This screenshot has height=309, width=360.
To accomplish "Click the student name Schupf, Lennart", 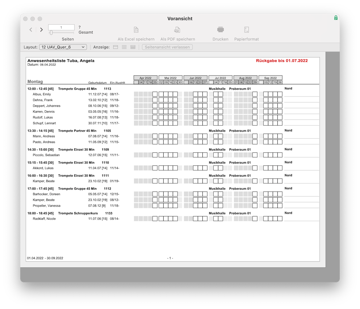I will (44, 123).
